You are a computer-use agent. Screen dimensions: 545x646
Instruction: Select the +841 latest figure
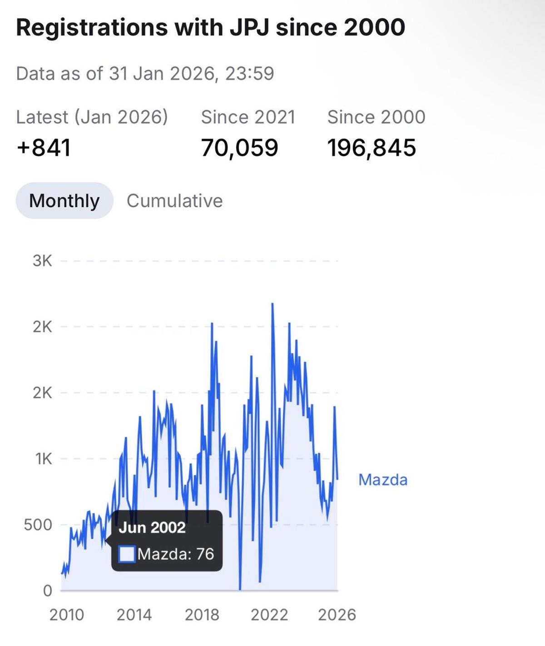coord(44,148)
